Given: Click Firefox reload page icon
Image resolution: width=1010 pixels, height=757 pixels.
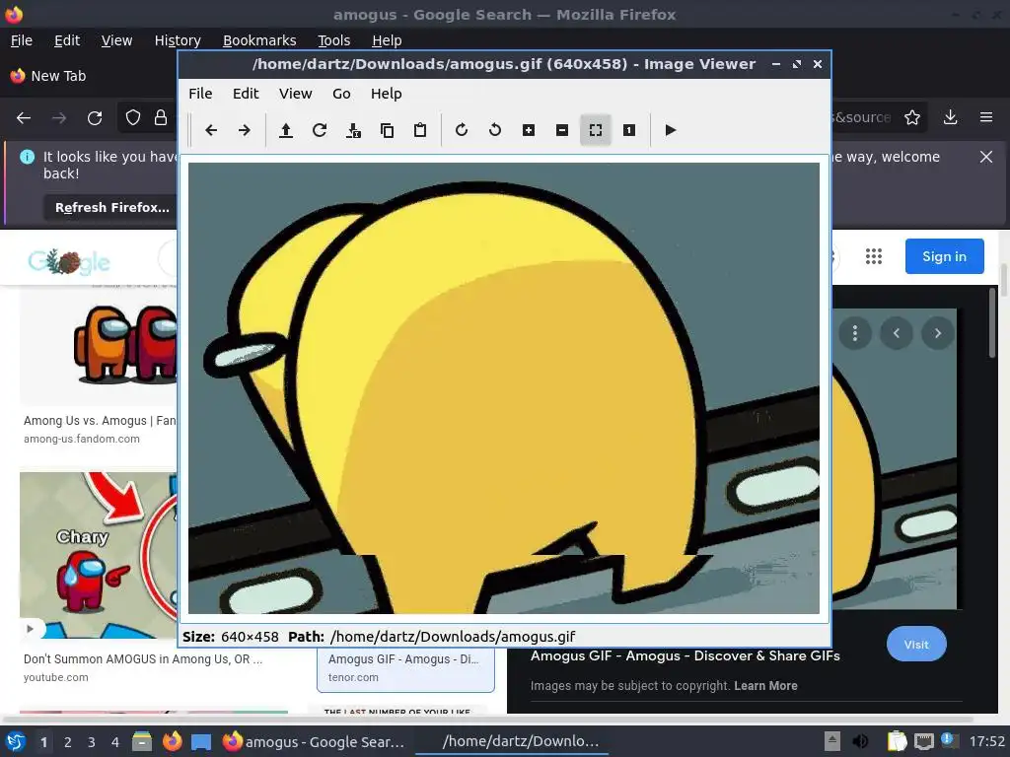Looking at the screenshot, I should click(95, 118).
